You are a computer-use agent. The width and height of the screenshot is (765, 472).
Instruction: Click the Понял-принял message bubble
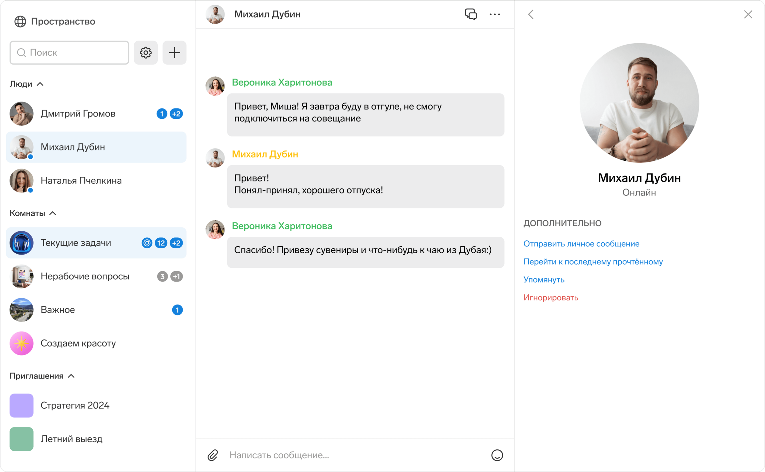366,187
